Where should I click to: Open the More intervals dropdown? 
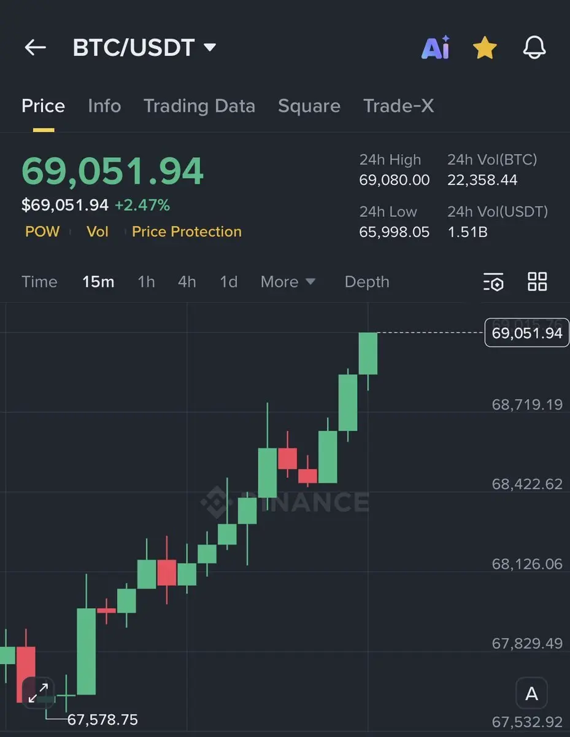pos(288,282)
